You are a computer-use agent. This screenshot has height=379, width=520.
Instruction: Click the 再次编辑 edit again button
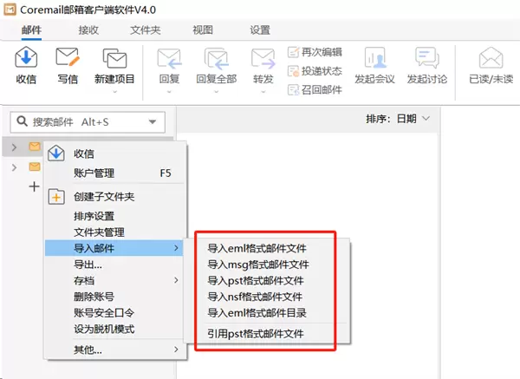tap(317, 51)
